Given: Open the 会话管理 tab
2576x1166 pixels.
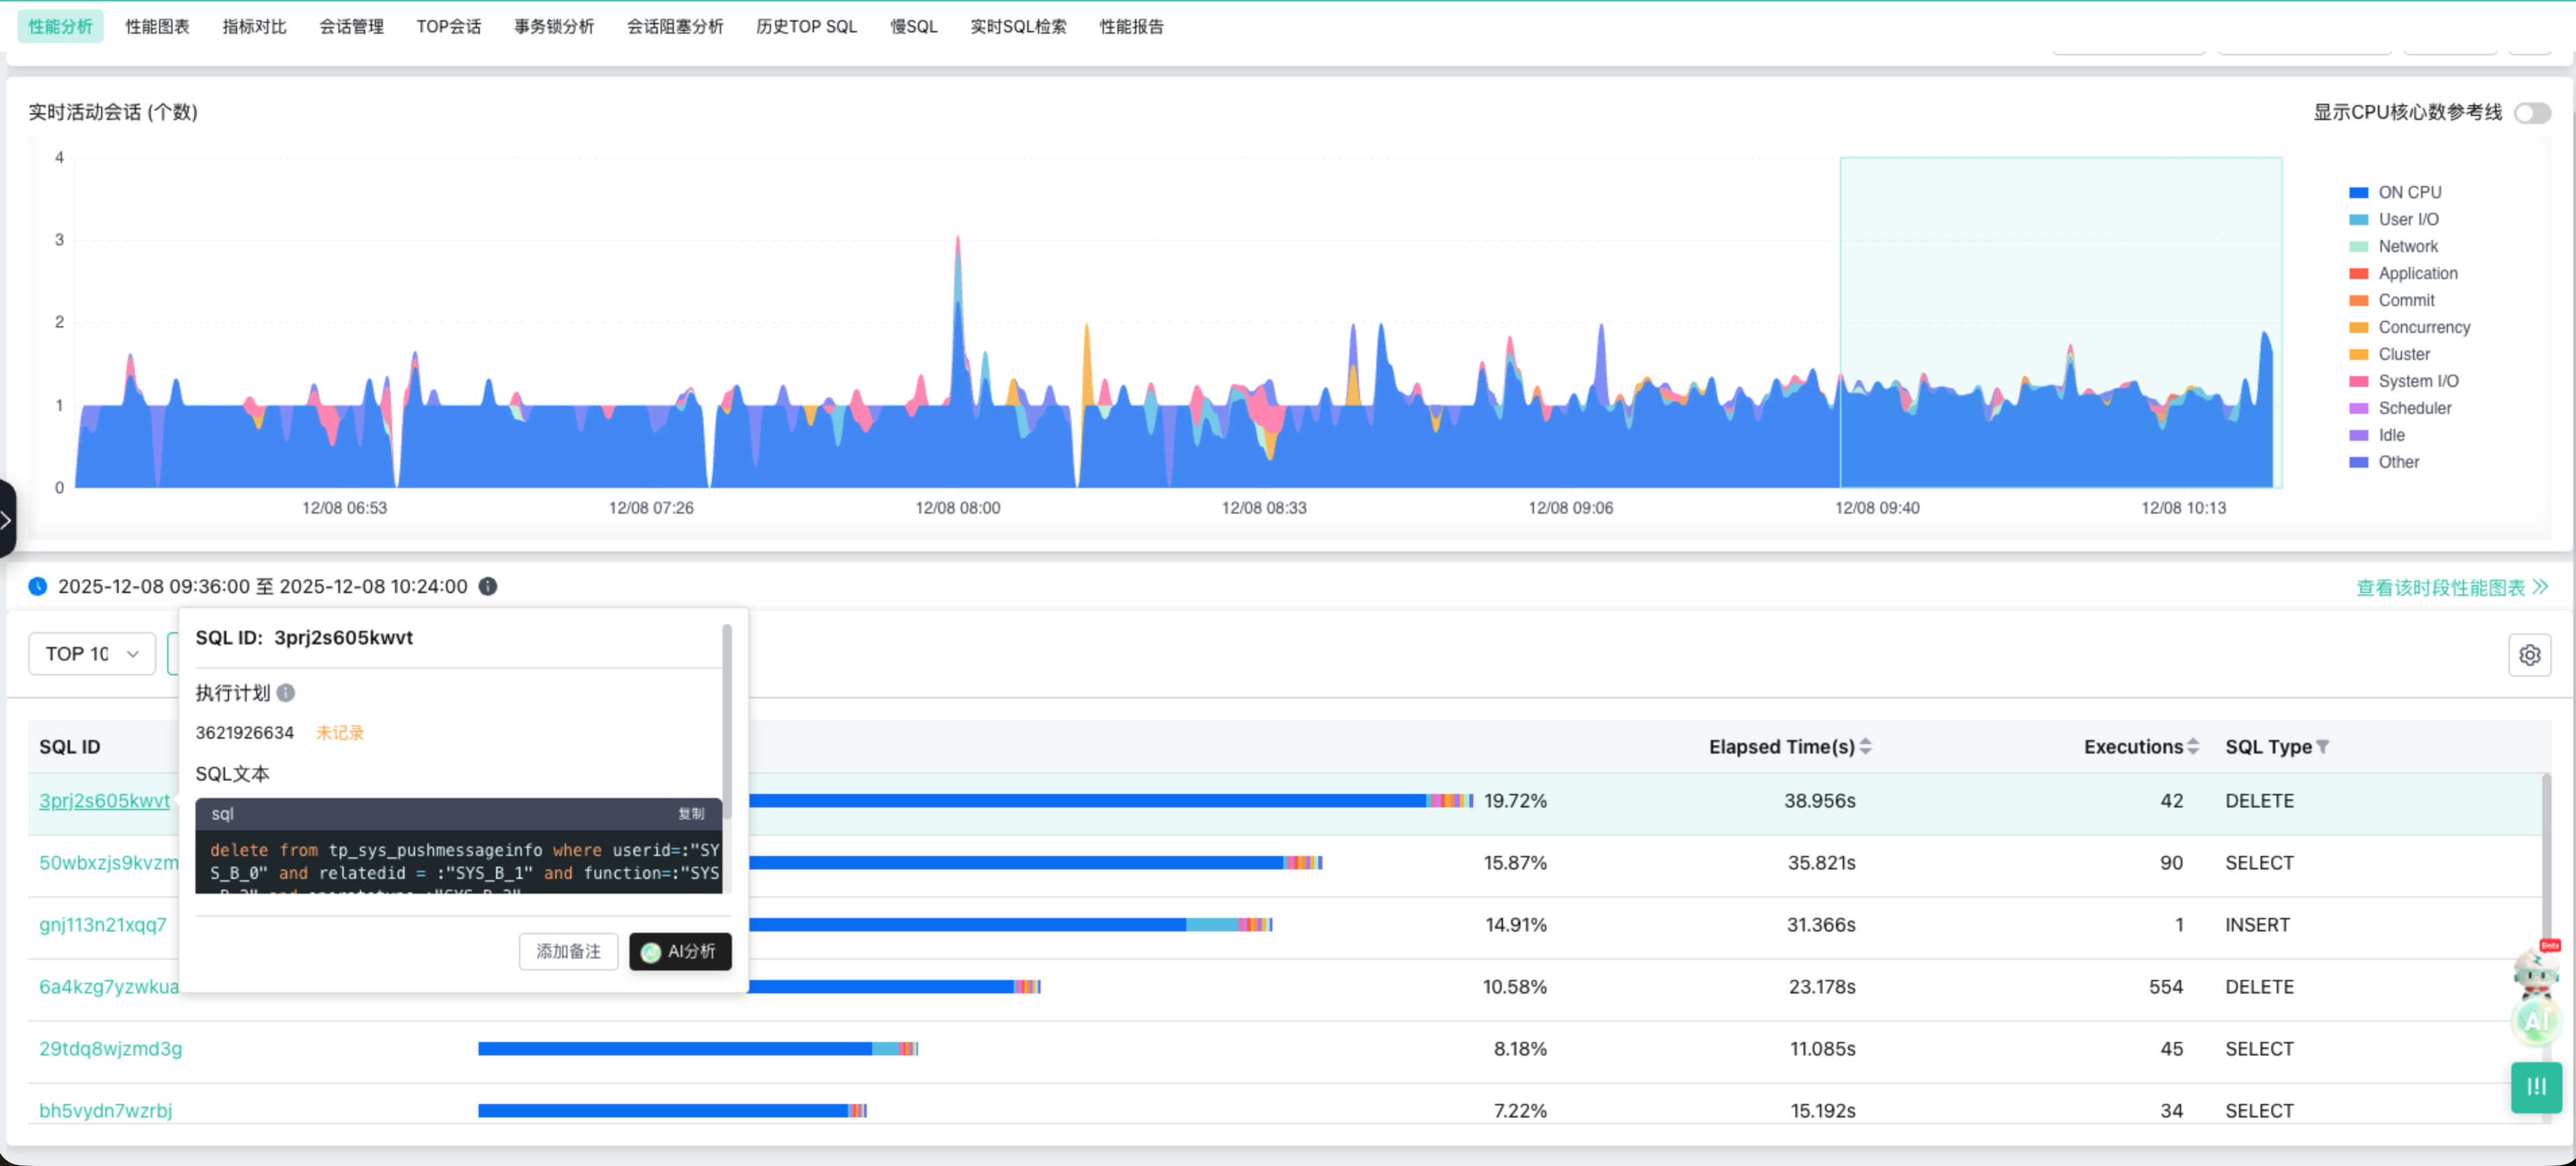Looking at the screenshot, I should [x=351, y=27].
